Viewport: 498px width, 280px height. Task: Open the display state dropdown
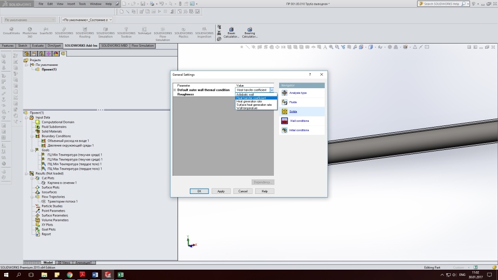[x=87, y=20]
